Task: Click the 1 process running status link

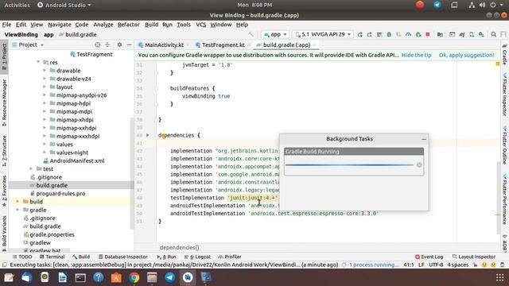Action: [374, 265]
